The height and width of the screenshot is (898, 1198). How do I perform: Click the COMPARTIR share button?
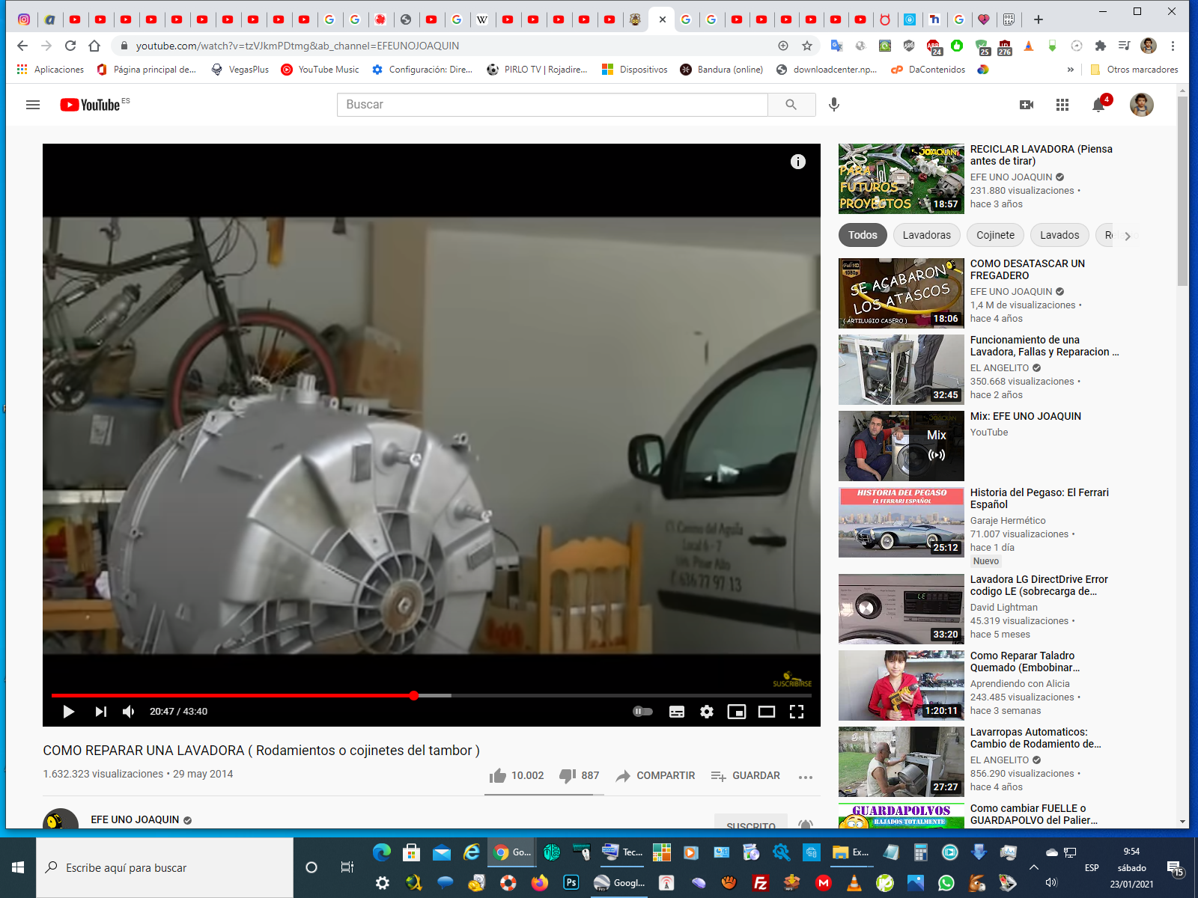pyautogui.click(x=655, y=776)
